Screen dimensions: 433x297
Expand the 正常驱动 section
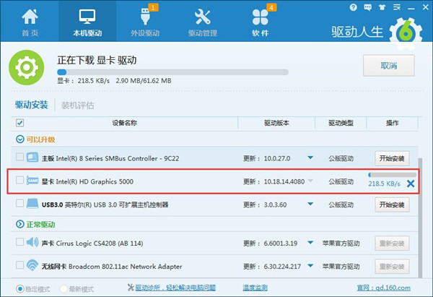coord(20,224)
